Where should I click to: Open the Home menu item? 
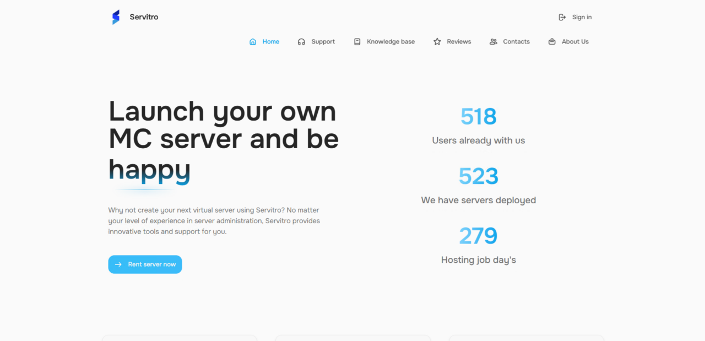[270, 42]
